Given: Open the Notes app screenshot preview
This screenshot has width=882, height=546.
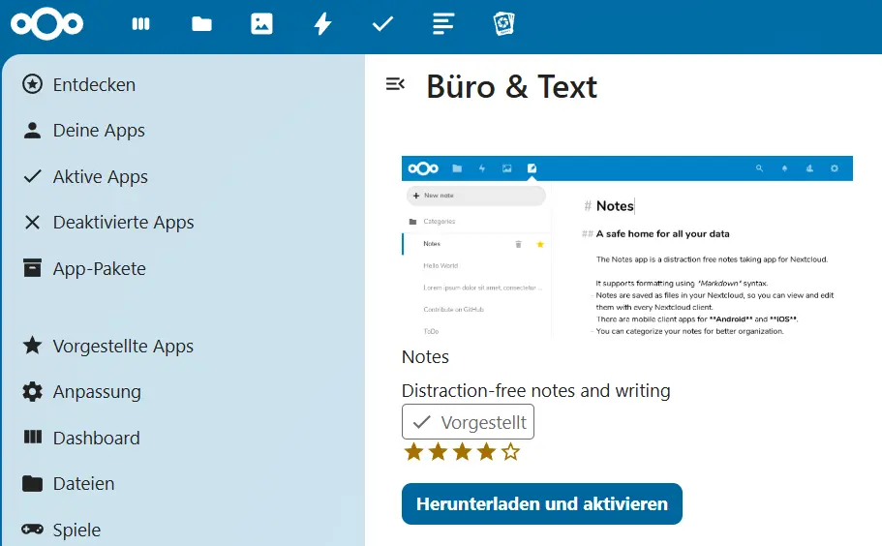Looking at the screenshot, I should [x=627, y=246].
